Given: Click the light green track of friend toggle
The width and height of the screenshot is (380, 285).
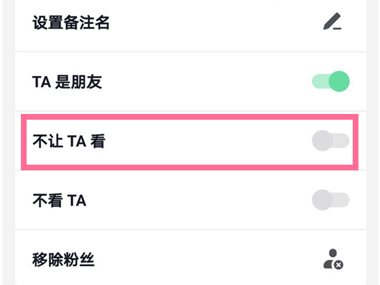Looking at the screenshot, I should click(319, 82).
